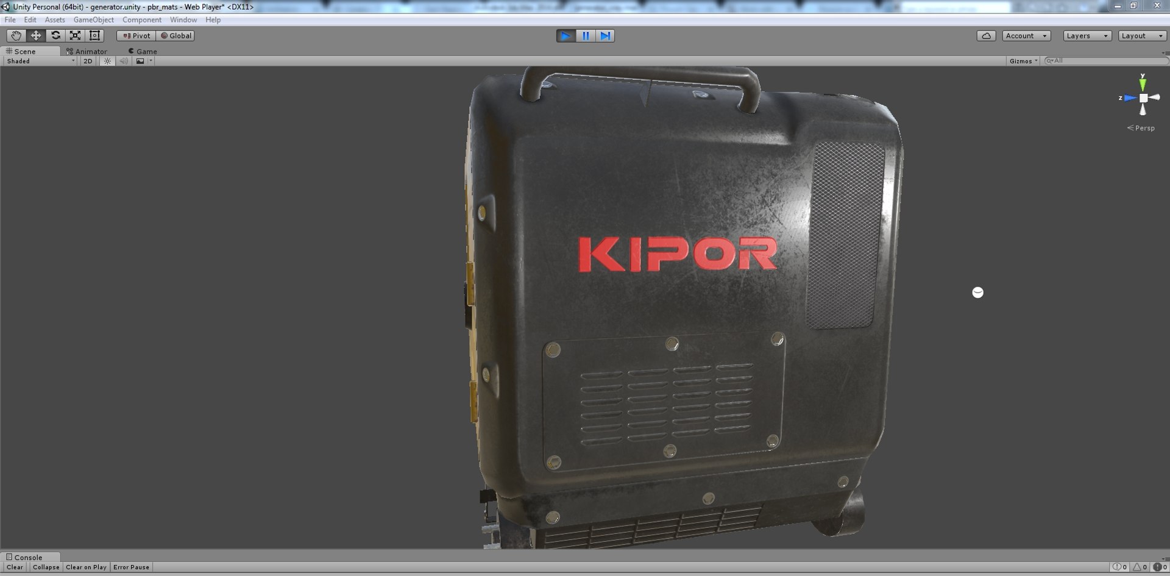Click the center cube of orientation gizmo
Viewport: 1170px width, 576px height.
click(x=1143, y=98)
